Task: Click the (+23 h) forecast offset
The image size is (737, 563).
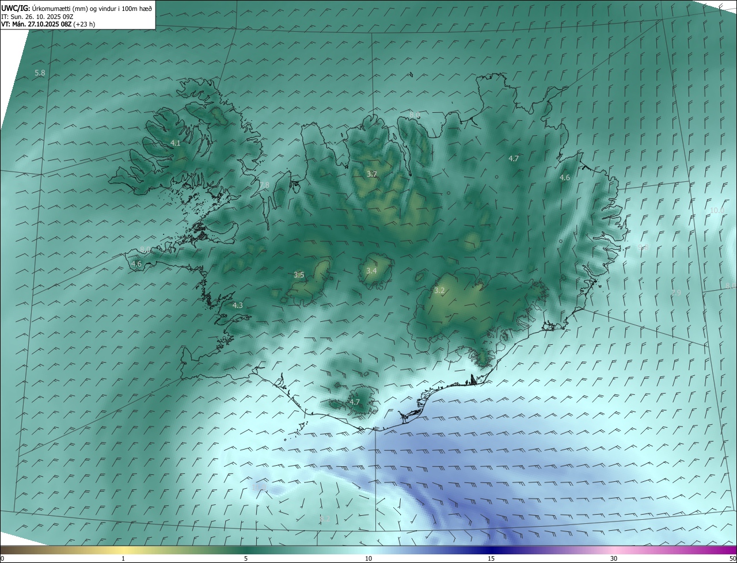Action: click(x=85, y=25)
